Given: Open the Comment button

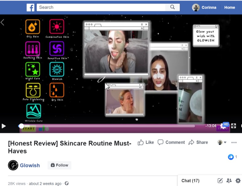Looking at the screenshot, I should pos(171,142).
